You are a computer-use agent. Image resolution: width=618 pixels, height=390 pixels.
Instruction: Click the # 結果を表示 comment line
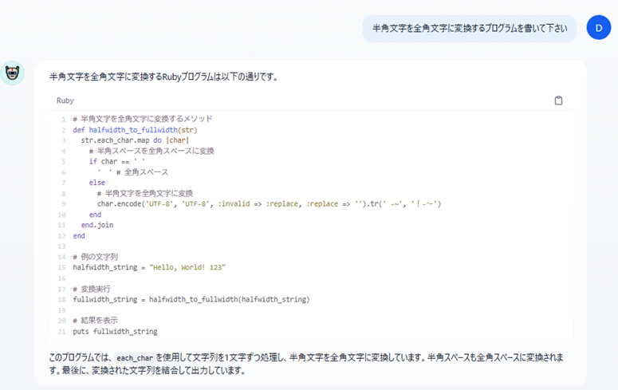(95, 321)
